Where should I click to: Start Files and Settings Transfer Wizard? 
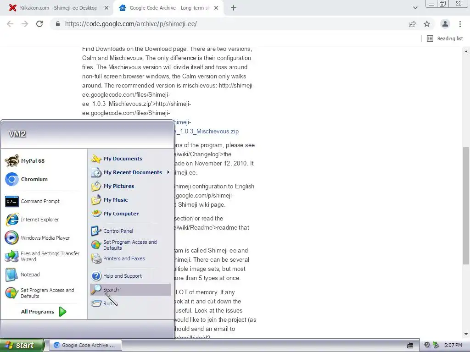click(x=42, y=257)
